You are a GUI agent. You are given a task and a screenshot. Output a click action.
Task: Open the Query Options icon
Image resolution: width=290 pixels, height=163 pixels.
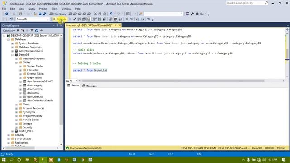click(x=84, y=19)
